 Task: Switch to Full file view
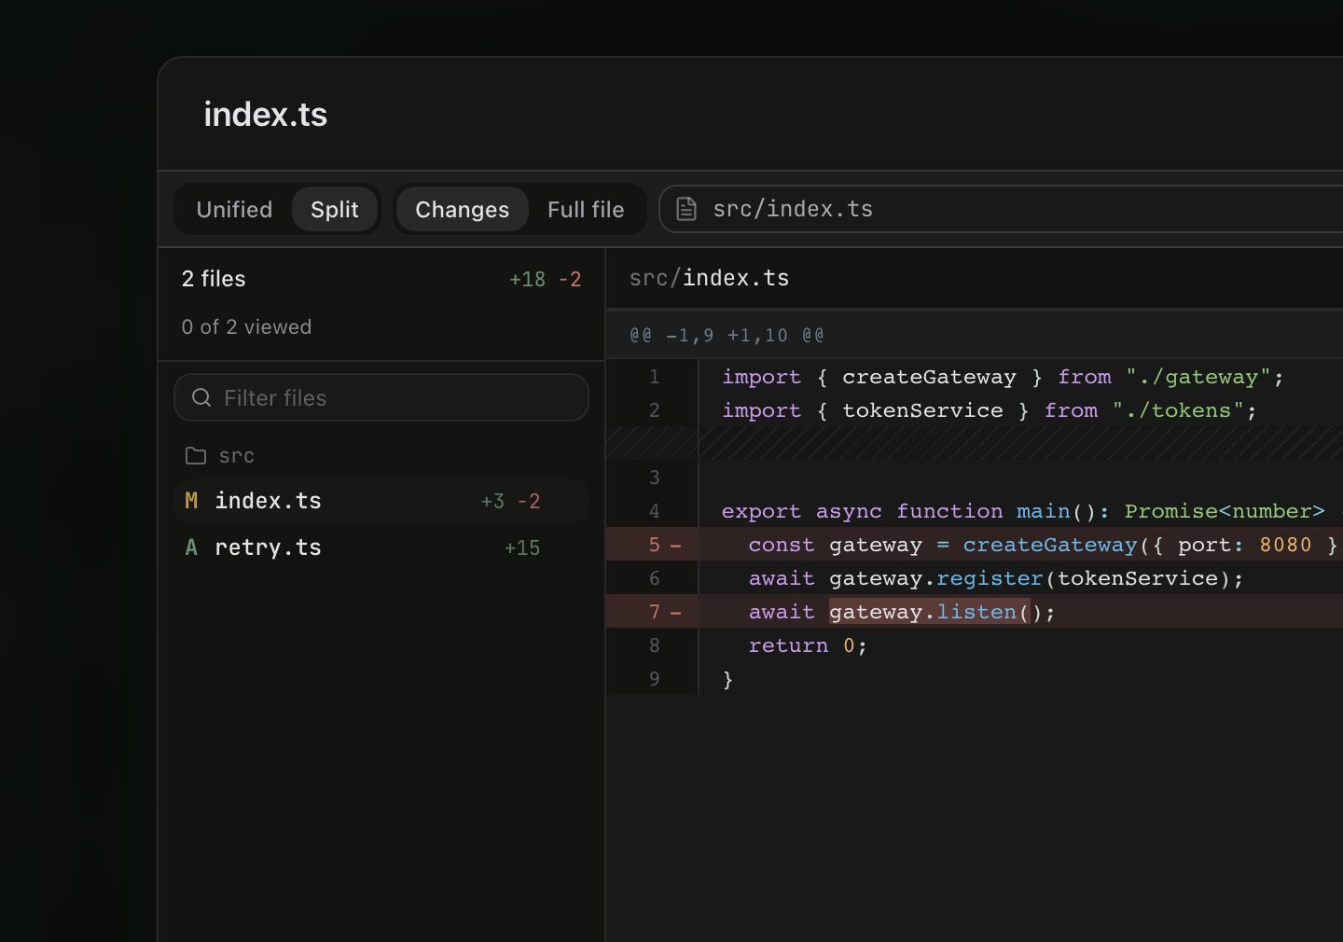pos(586,210)
